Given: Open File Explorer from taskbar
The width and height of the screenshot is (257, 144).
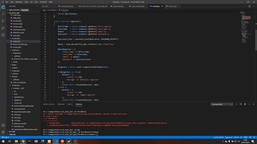Looking at the screenshot, I should [x=16, y=141].
